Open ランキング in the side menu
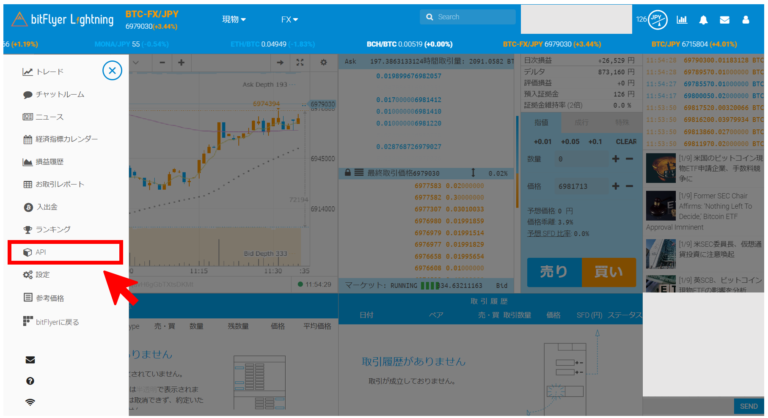The image size is (768, 418). (47, 229)
